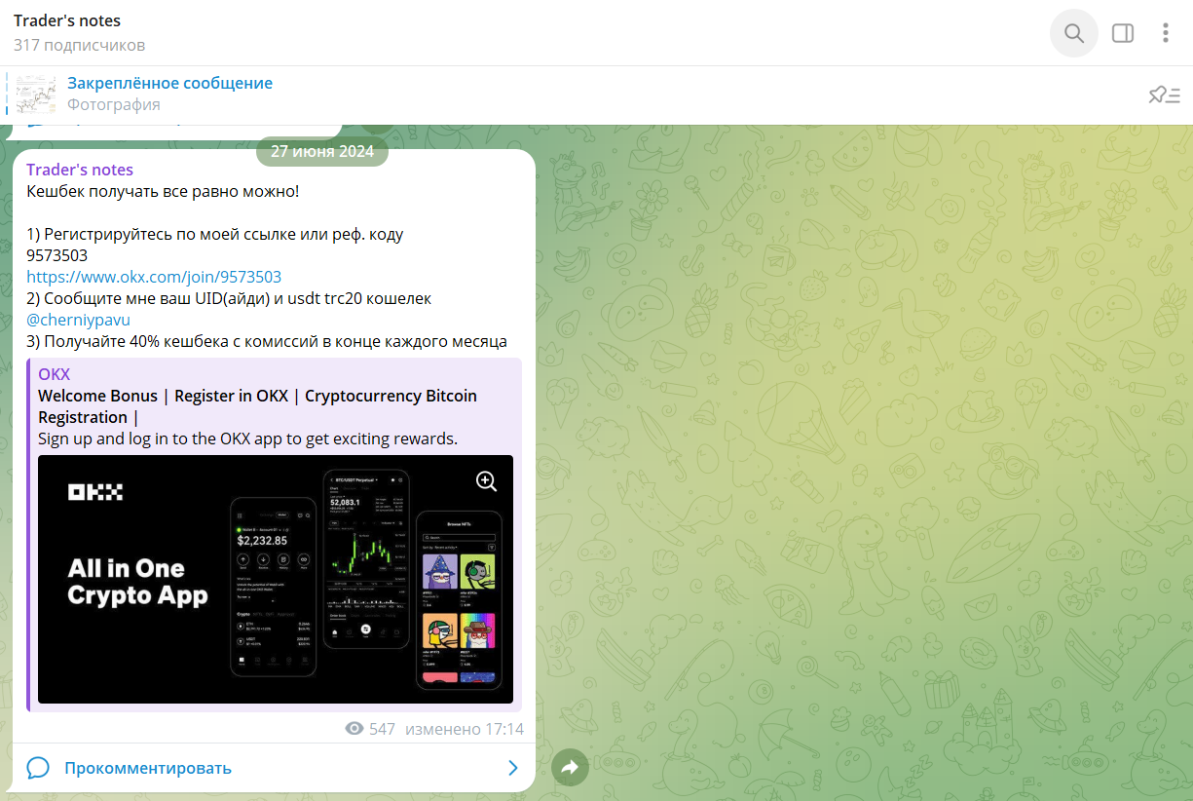This screenshot has height=801, width=1193.
Task: Open Закреплённое сообщение pinned bar
Action: point(596,95)
